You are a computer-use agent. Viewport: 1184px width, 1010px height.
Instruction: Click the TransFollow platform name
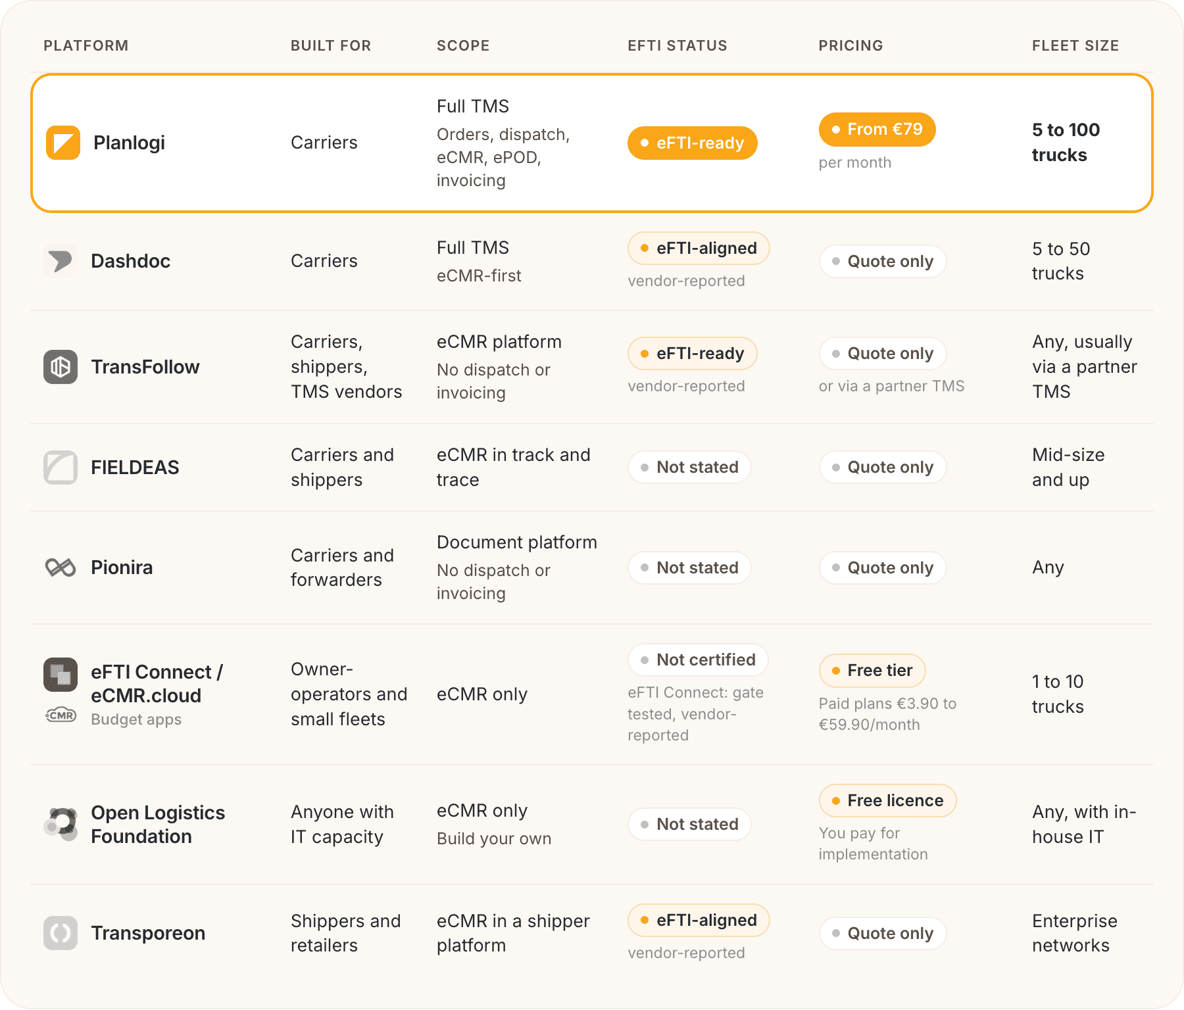[x=145, y=367]
